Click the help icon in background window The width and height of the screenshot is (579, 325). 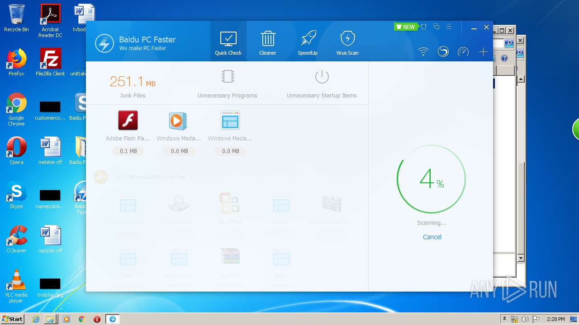click(505, 58)
